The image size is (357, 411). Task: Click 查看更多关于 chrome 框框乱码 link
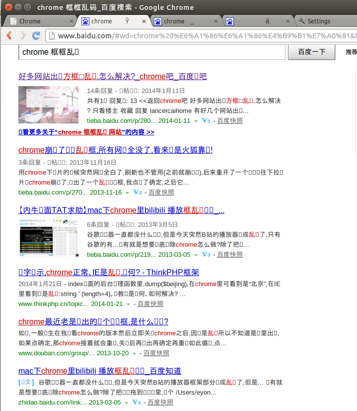pos(86,132)
